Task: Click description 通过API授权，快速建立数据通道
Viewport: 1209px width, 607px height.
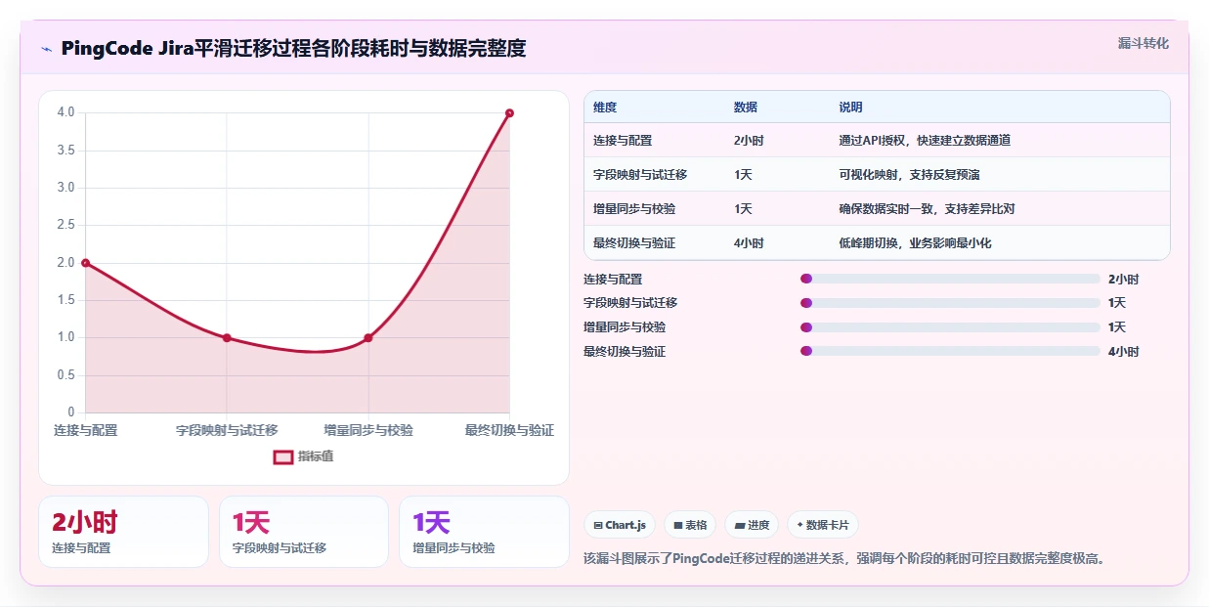Action: (x=925, y=141)
